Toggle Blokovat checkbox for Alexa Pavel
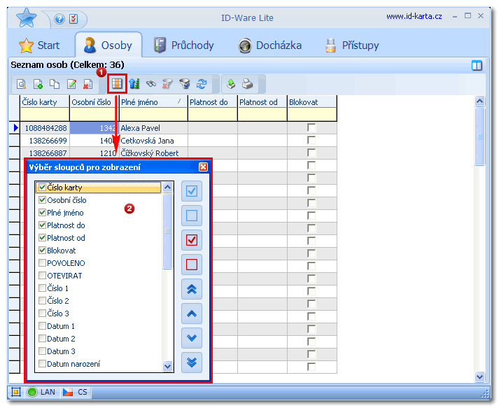Screen dimensions: 499x408 click(311, 127)
